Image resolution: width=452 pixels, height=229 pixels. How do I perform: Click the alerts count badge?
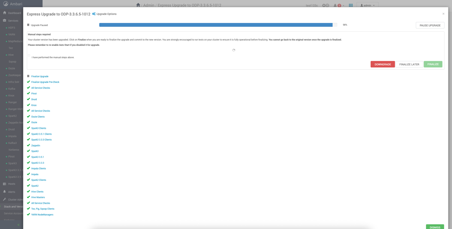[339, 5]
